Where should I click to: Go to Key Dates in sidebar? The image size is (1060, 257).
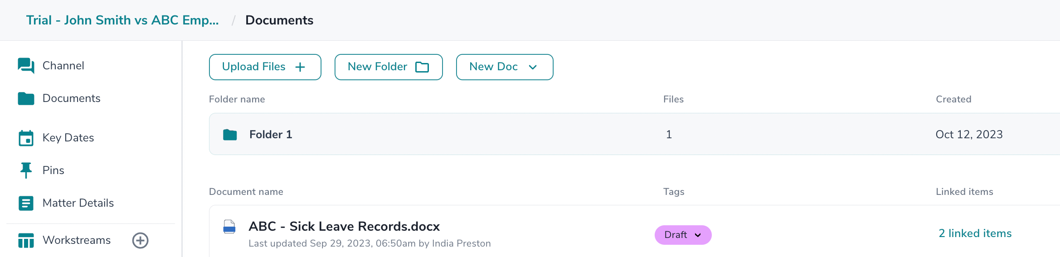point(68,138)
